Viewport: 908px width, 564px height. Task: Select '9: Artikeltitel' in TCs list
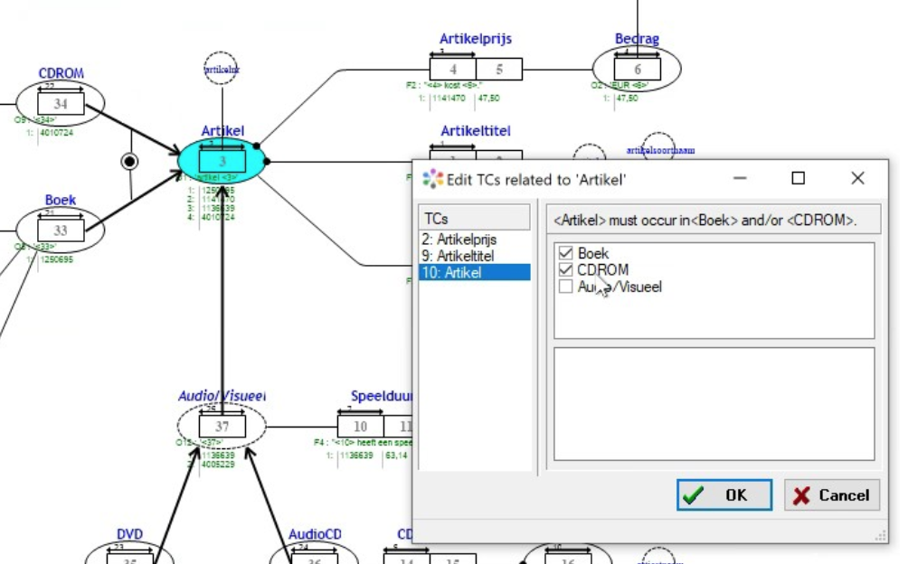pyautogui.click(x=458, y=256)
